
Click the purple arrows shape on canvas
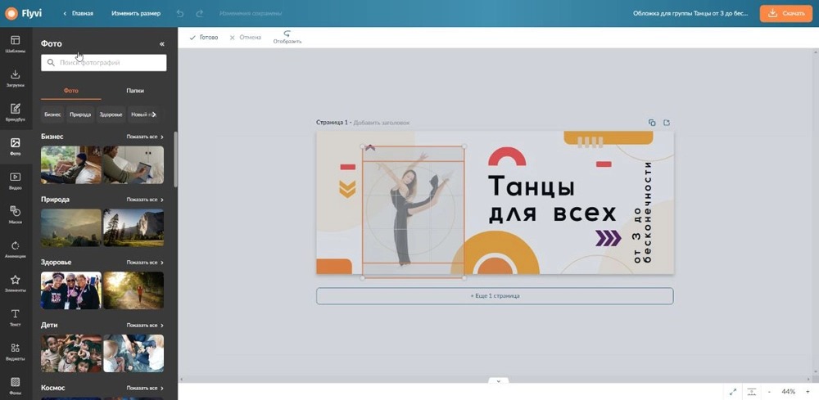point(609,238)
